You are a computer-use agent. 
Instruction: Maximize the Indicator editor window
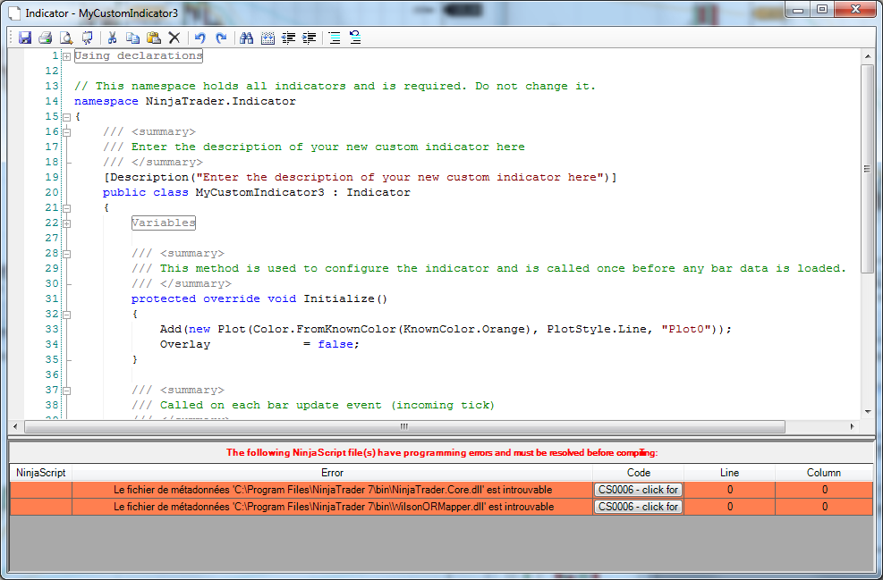pos(822,10)
